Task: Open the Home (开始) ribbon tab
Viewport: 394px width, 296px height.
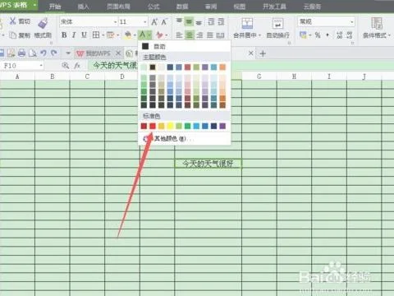Action: [55, 7]
